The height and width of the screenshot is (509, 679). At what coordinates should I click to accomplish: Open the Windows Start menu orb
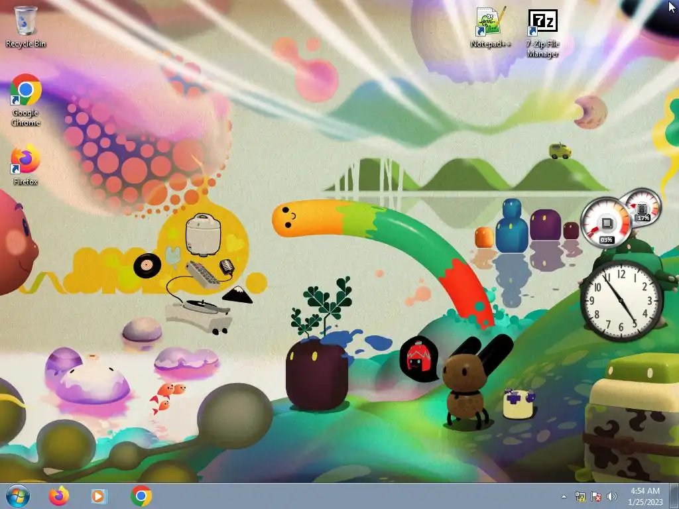[x=18, y=496]
